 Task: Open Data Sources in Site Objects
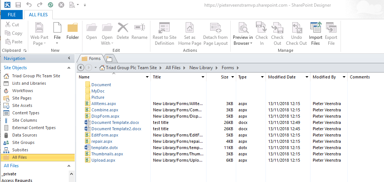tap(25, 135)
